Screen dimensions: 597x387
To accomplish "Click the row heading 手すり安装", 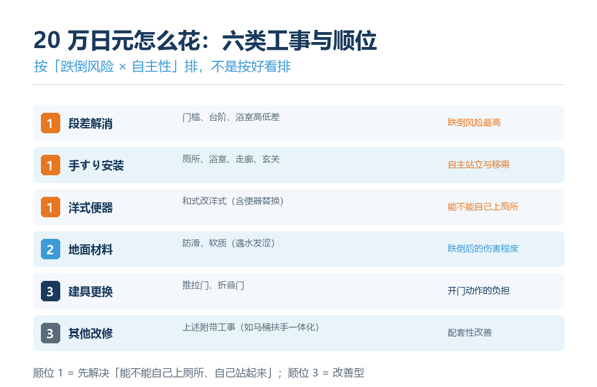I will tap(96, 165).
